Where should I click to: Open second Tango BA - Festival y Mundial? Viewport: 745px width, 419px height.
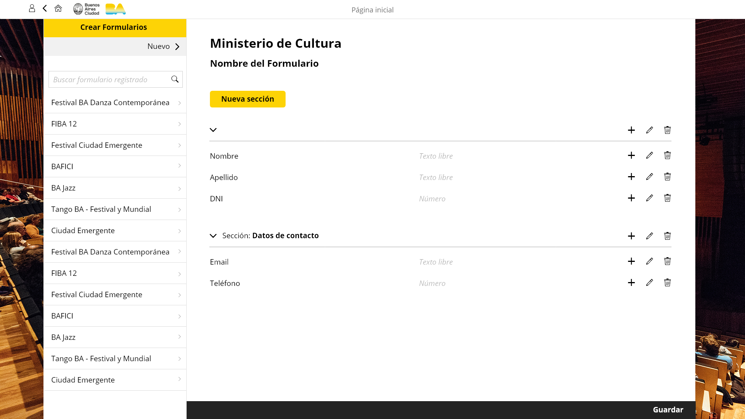point(115,358)
